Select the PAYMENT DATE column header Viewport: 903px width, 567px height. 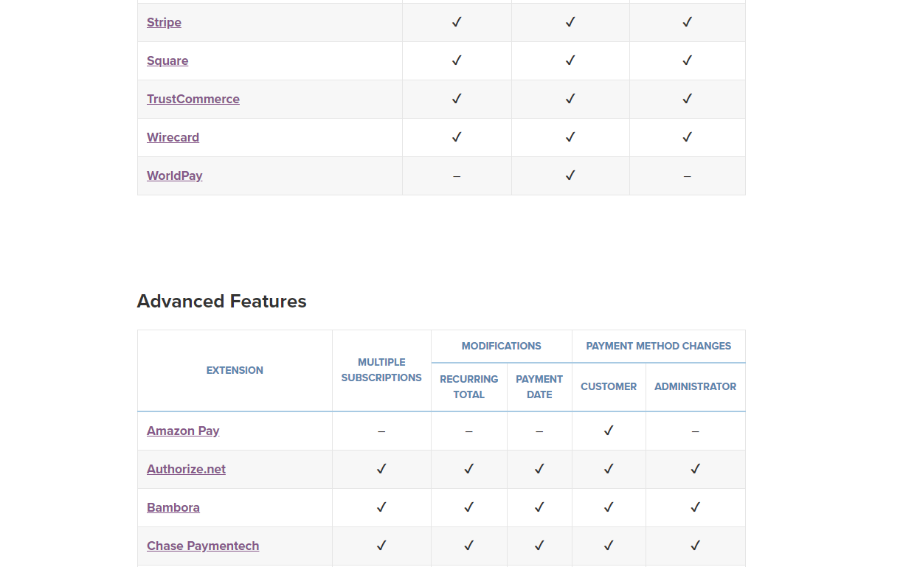[539, 387]
